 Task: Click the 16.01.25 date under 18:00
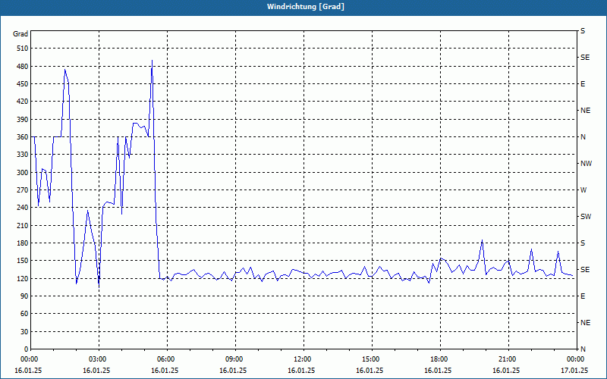438,371
